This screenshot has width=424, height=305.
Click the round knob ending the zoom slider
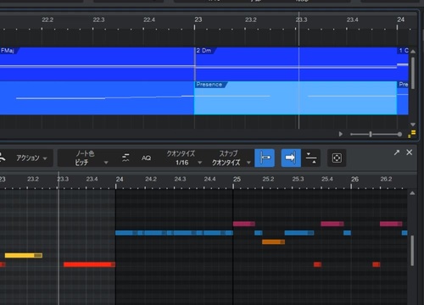[399, 135]
